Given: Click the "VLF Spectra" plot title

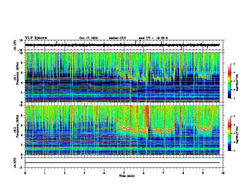Looking at the screenshot, I should pos(36,38).
